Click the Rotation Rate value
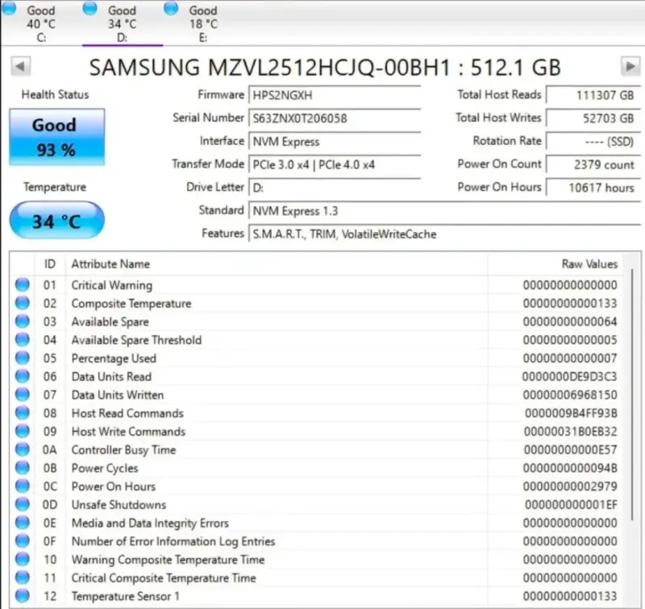This screenshot has width=645, height=609. point(593,142)
